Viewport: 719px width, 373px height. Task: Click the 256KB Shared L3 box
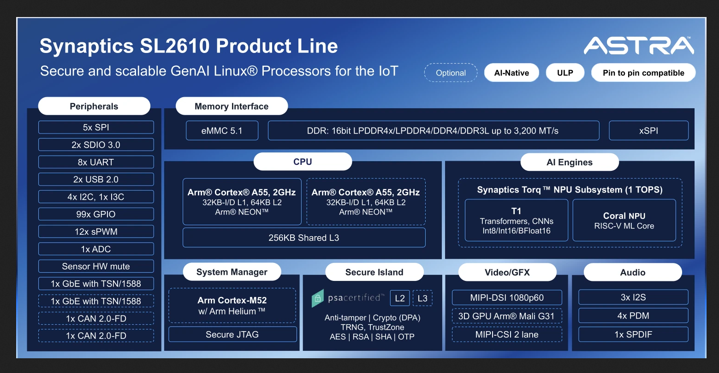[x=304, y=238]
